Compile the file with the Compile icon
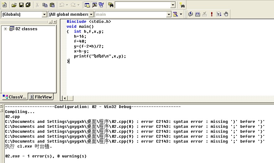The image size is (274, 163). pos(190,14)
